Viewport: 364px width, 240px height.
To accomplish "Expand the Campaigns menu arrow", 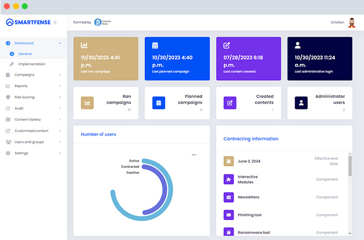I will 60,75.
